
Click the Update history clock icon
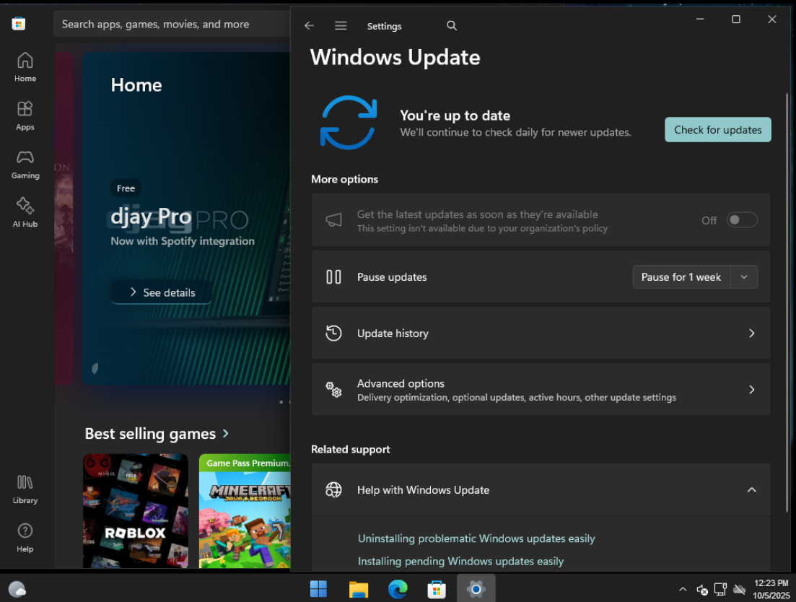[x=333, y=333]
